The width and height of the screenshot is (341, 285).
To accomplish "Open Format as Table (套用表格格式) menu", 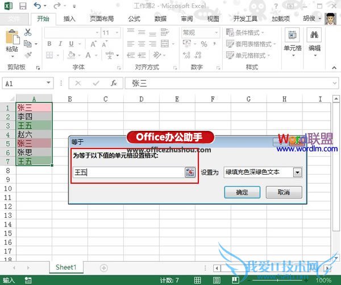I will click(251, 44).
